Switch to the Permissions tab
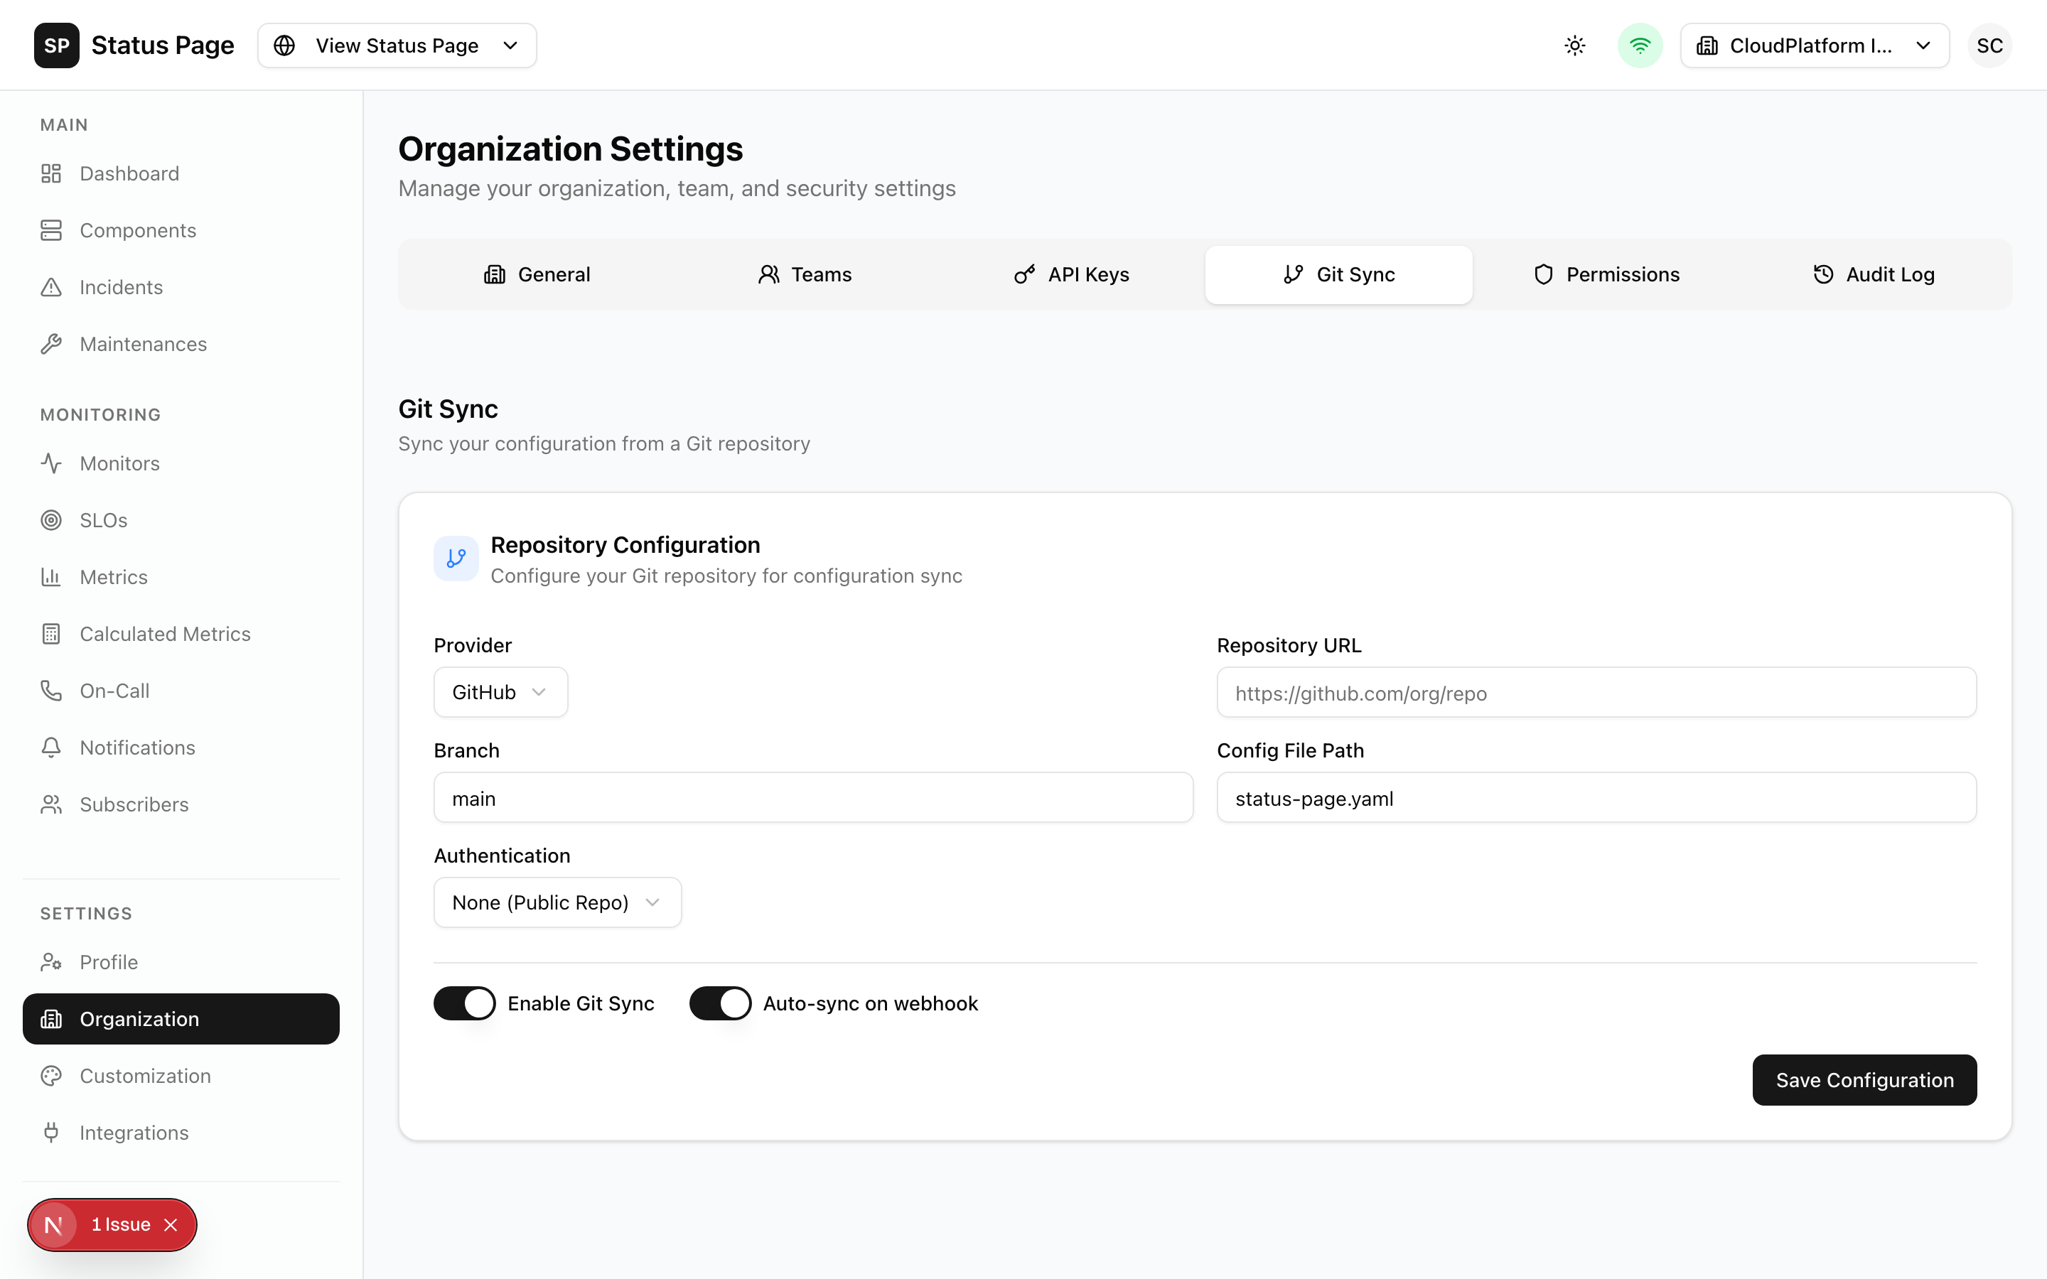Screen dimensions: 2047x1279 [1606, 274]
